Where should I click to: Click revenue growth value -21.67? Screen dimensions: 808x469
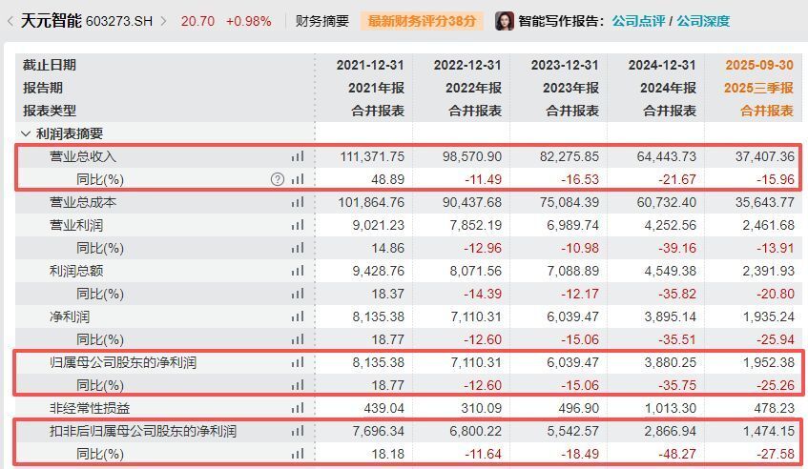tap(676, 179)
